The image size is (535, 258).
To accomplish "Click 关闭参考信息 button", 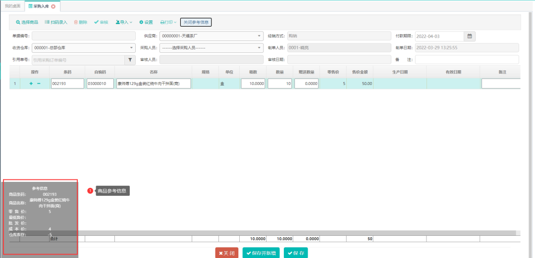I will (x=196, y=22).
